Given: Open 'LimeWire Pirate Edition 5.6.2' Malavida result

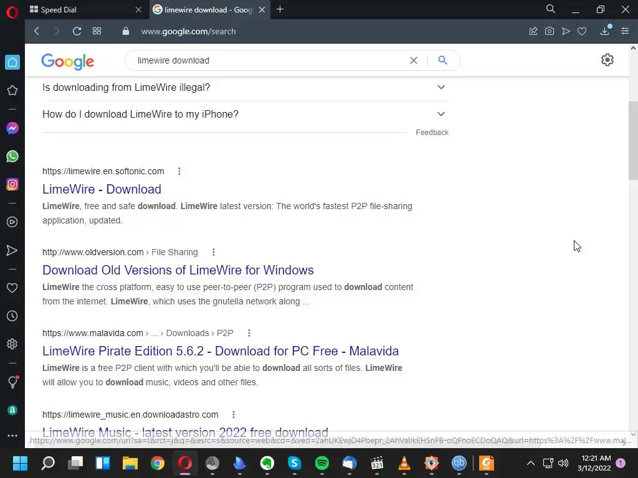Looking at the screenshot, I should [221, 351].
